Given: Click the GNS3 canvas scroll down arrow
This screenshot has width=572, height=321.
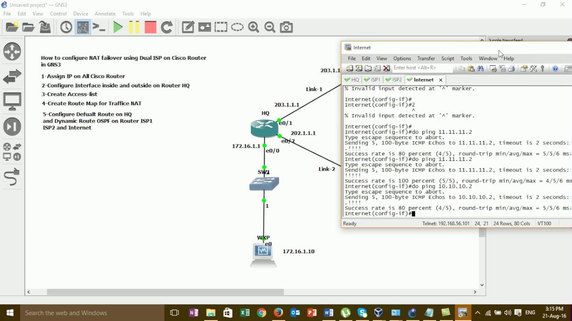Looking at the screenshot, I should pyautogui.click(x=482, y=284).
